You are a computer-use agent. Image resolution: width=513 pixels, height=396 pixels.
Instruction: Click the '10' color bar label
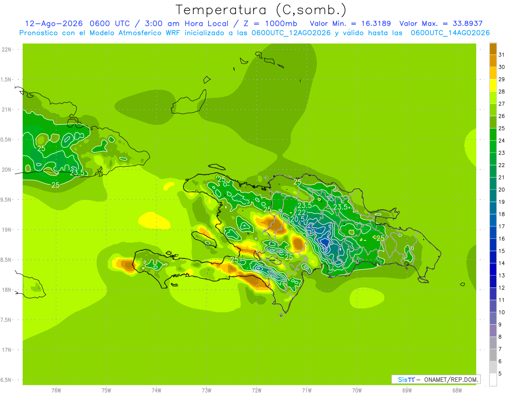[501, 312]
